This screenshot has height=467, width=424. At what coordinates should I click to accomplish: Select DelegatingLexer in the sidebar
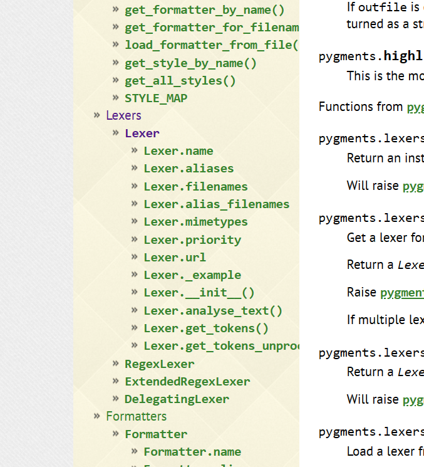177,399
